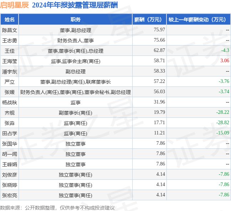Image resolution: width=231 pixels, height=211 pixels.
Task: Click the salary change value -15.09
Action: (x=222, y=133)
